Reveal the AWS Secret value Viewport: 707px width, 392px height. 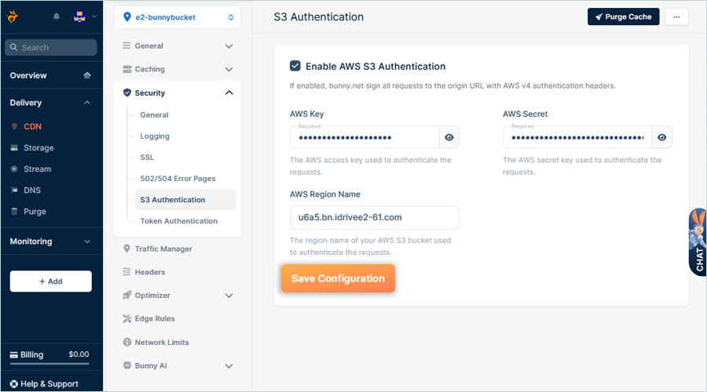click(x=662, y=137)
